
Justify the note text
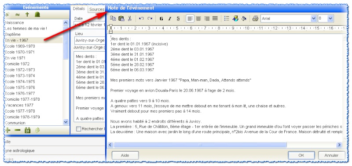click(215, 18)
